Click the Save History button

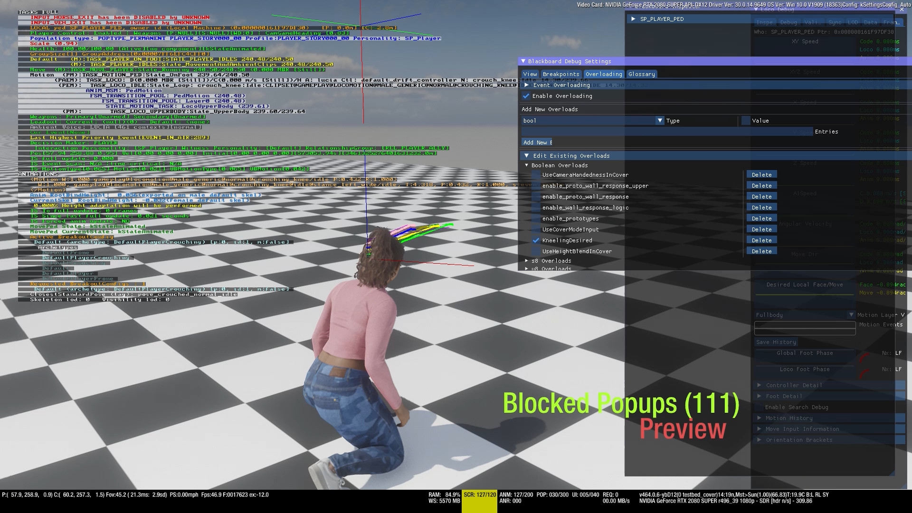[x=776, y=342]
